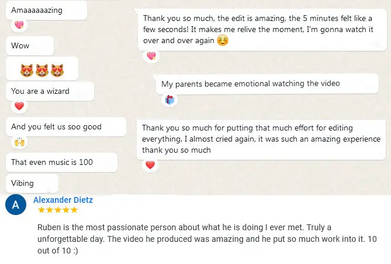The image size is (391, 264).
Task: Open Alexander Dietz reviewer profile link
Action: [63, 200]
